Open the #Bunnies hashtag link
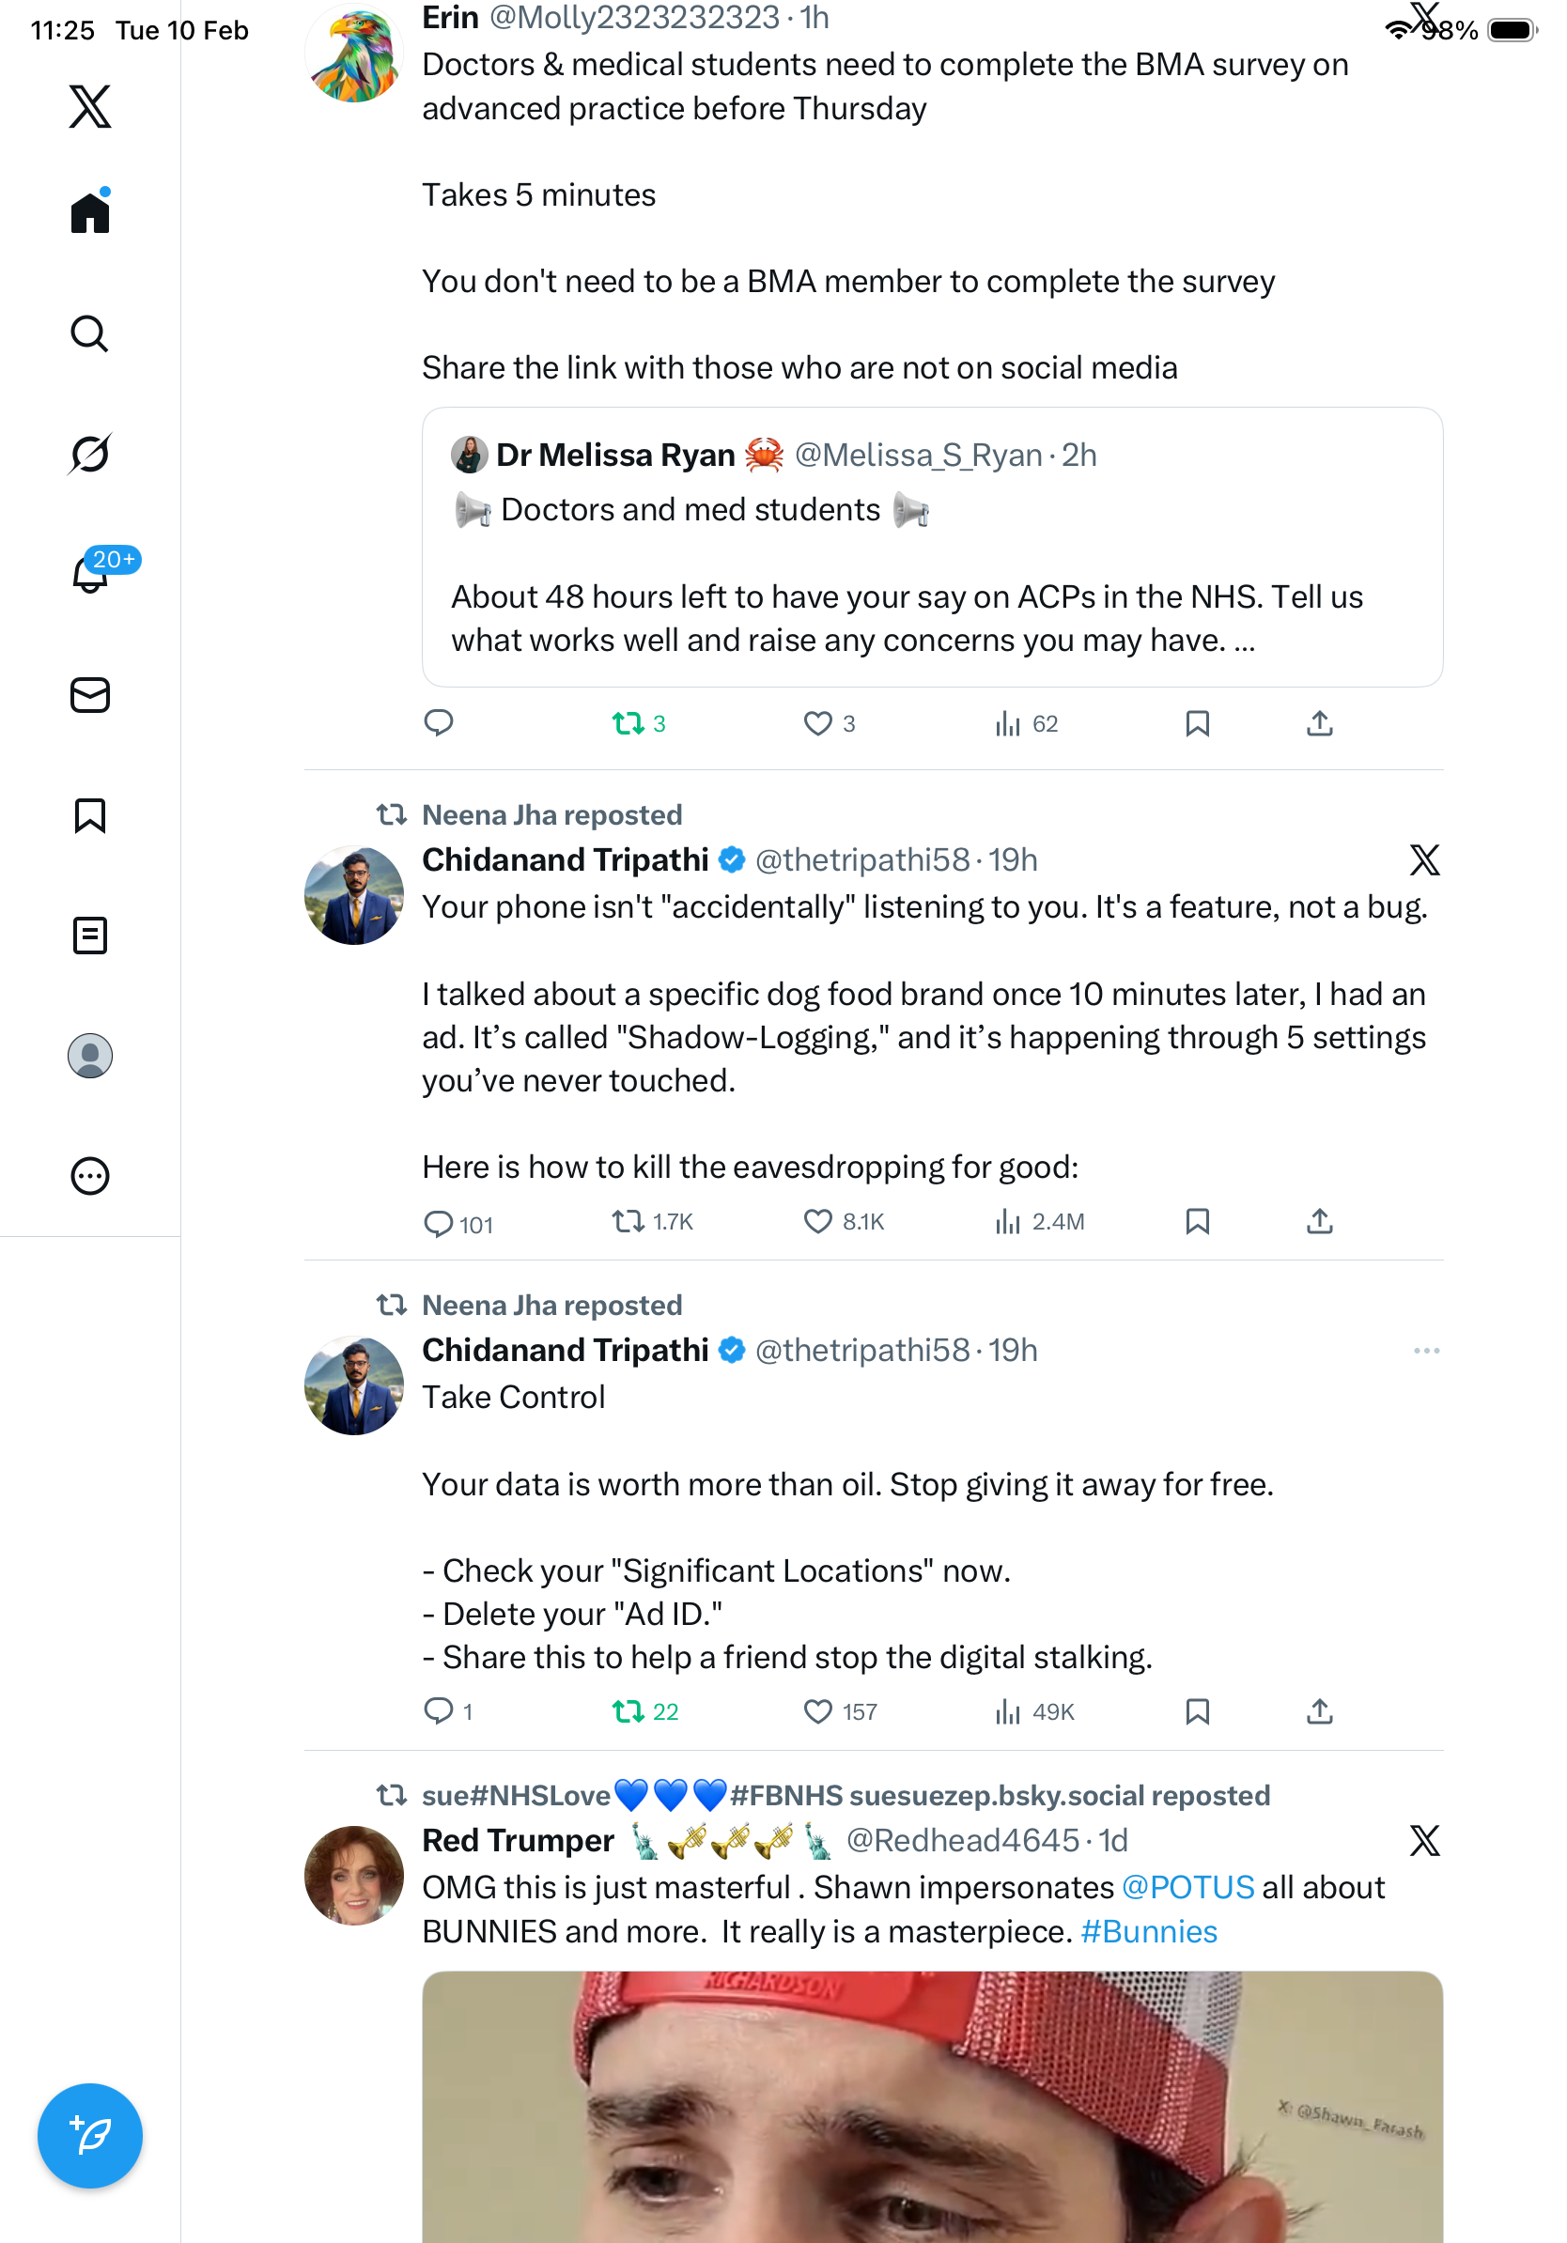Screen dimensions: 1567x2243 (1148, 1932)
